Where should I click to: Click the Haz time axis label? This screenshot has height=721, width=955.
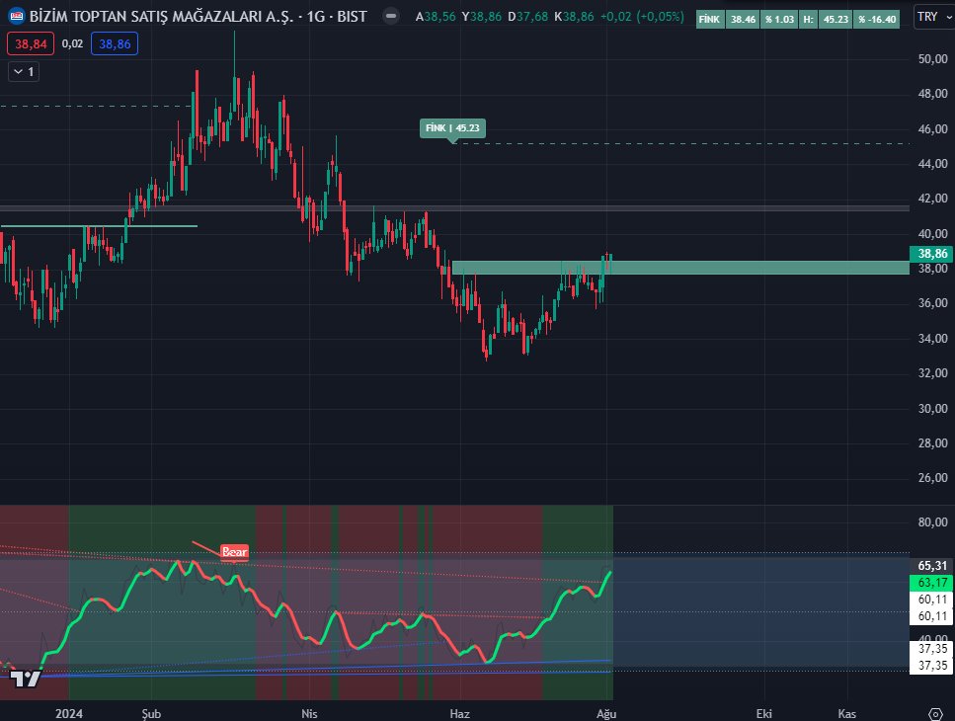pyautogui.click(x=460, y=714)
